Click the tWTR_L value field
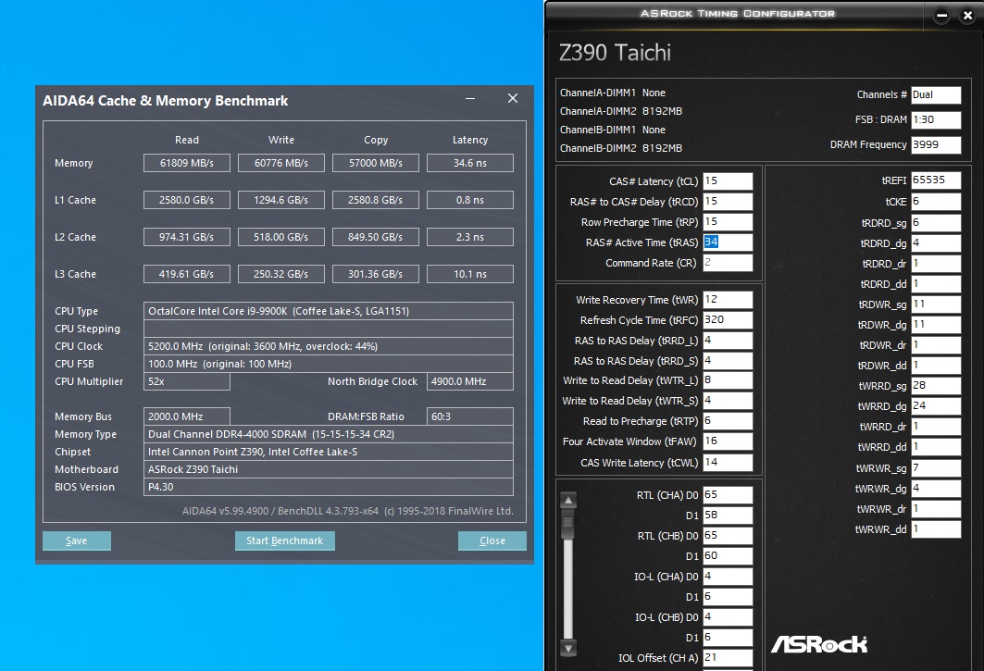The image size is (984, 671). 728,380
